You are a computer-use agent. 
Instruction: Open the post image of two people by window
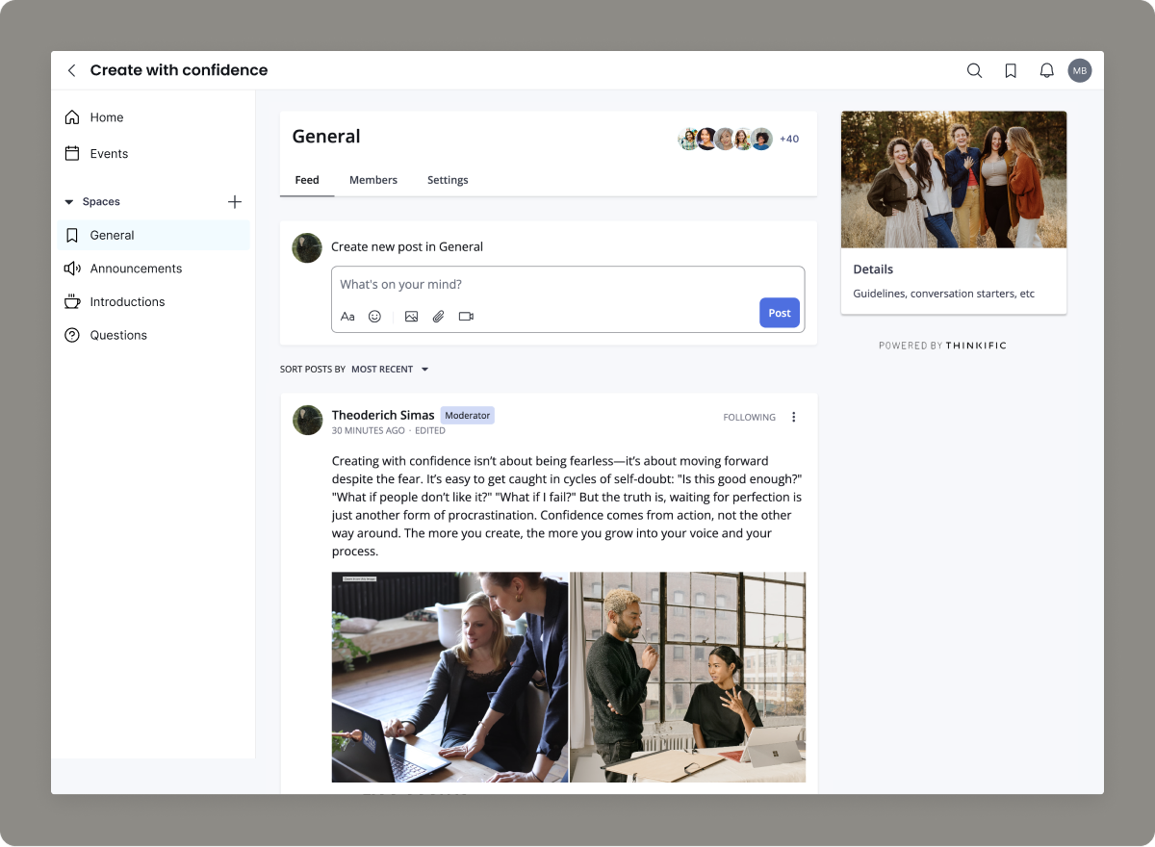click(688, 678)
